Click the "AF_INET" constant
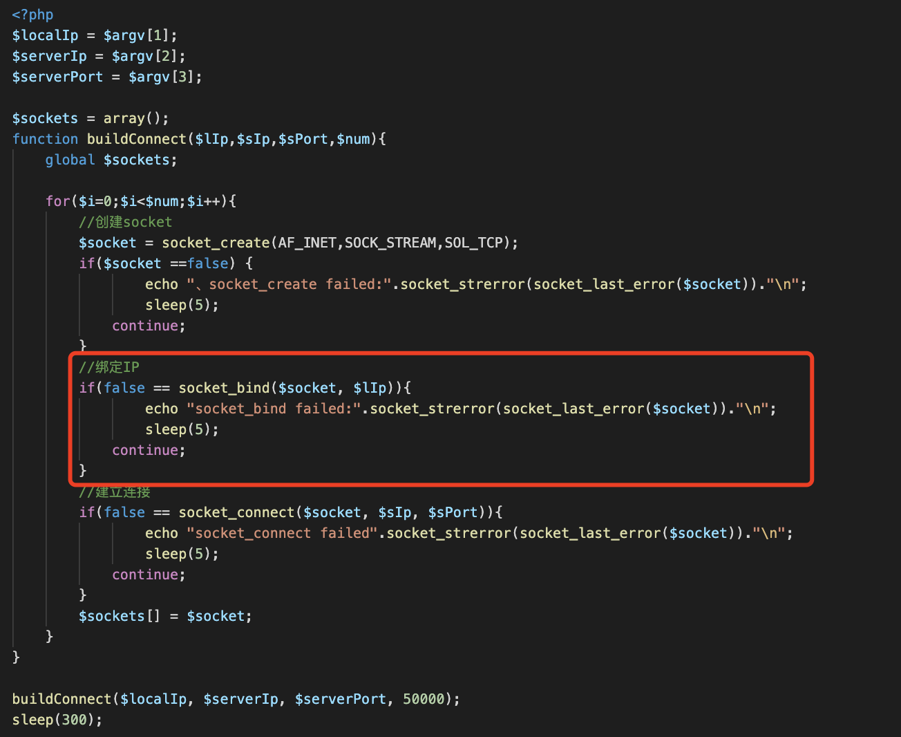The width and height of the screenshot is (901, 737). pyautogui.click(x=307, y=243)
